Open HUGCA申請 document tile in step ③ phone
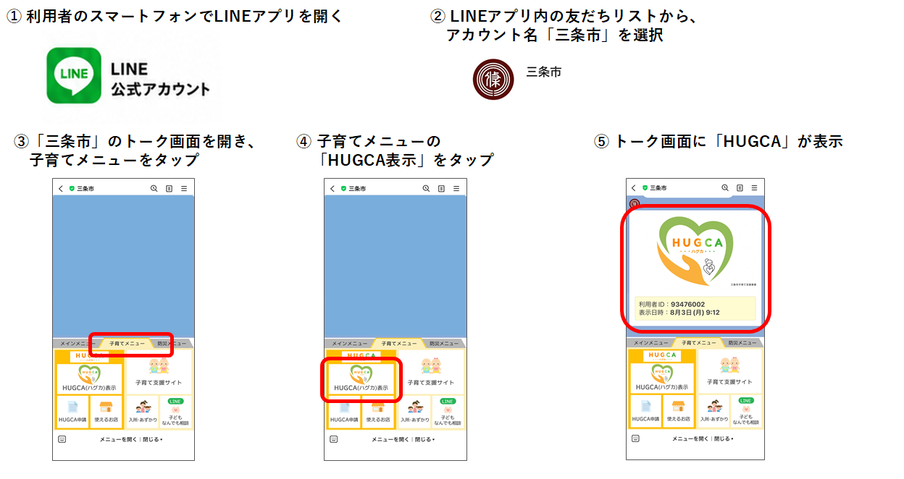The height and width of the screenshot is (479, 904). click(72, 412)
